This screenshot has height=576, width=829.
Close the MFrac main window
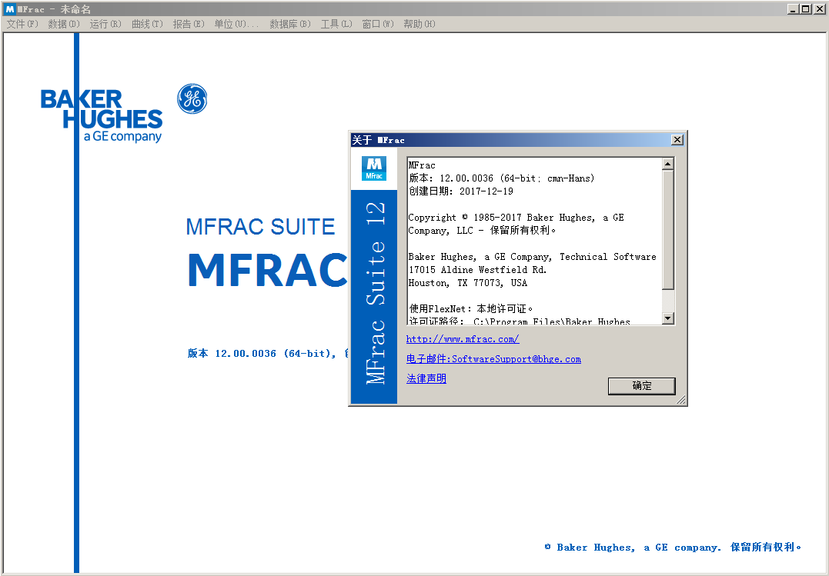click(x=818, y=9)
